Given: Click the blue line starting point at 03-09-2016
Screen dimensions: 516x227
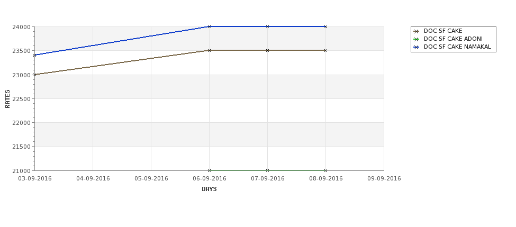Looking at the screenshot, I should [x=34, y=55].
